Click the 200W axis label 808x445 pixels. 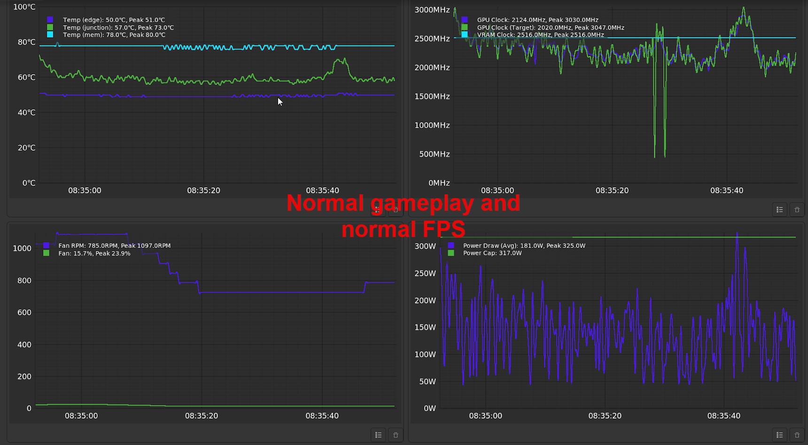(x=425, y=300)
